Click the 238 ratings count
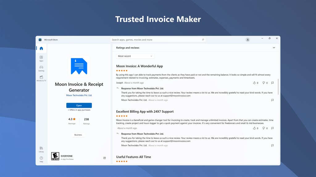The height and width of the screenshot is (177, 316). tap(86, 119)
